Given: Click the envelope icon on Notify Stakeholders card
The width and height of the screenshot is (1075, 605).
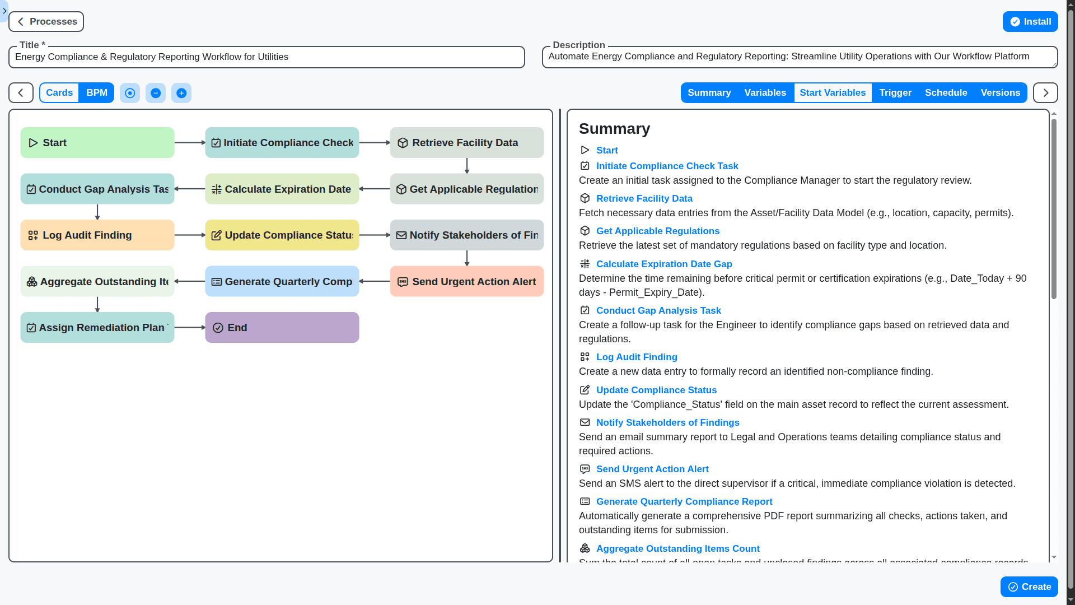Looking at the screenshot, I should (401, 235).
